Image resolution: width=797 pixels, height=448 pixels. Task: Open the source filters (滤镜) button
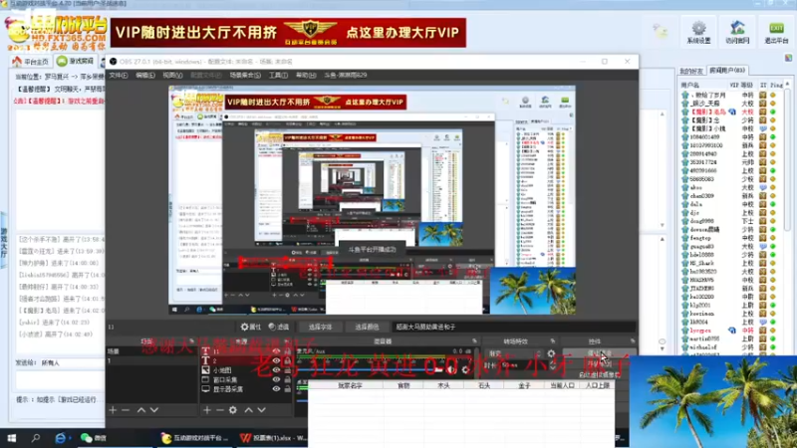[279, 327]
